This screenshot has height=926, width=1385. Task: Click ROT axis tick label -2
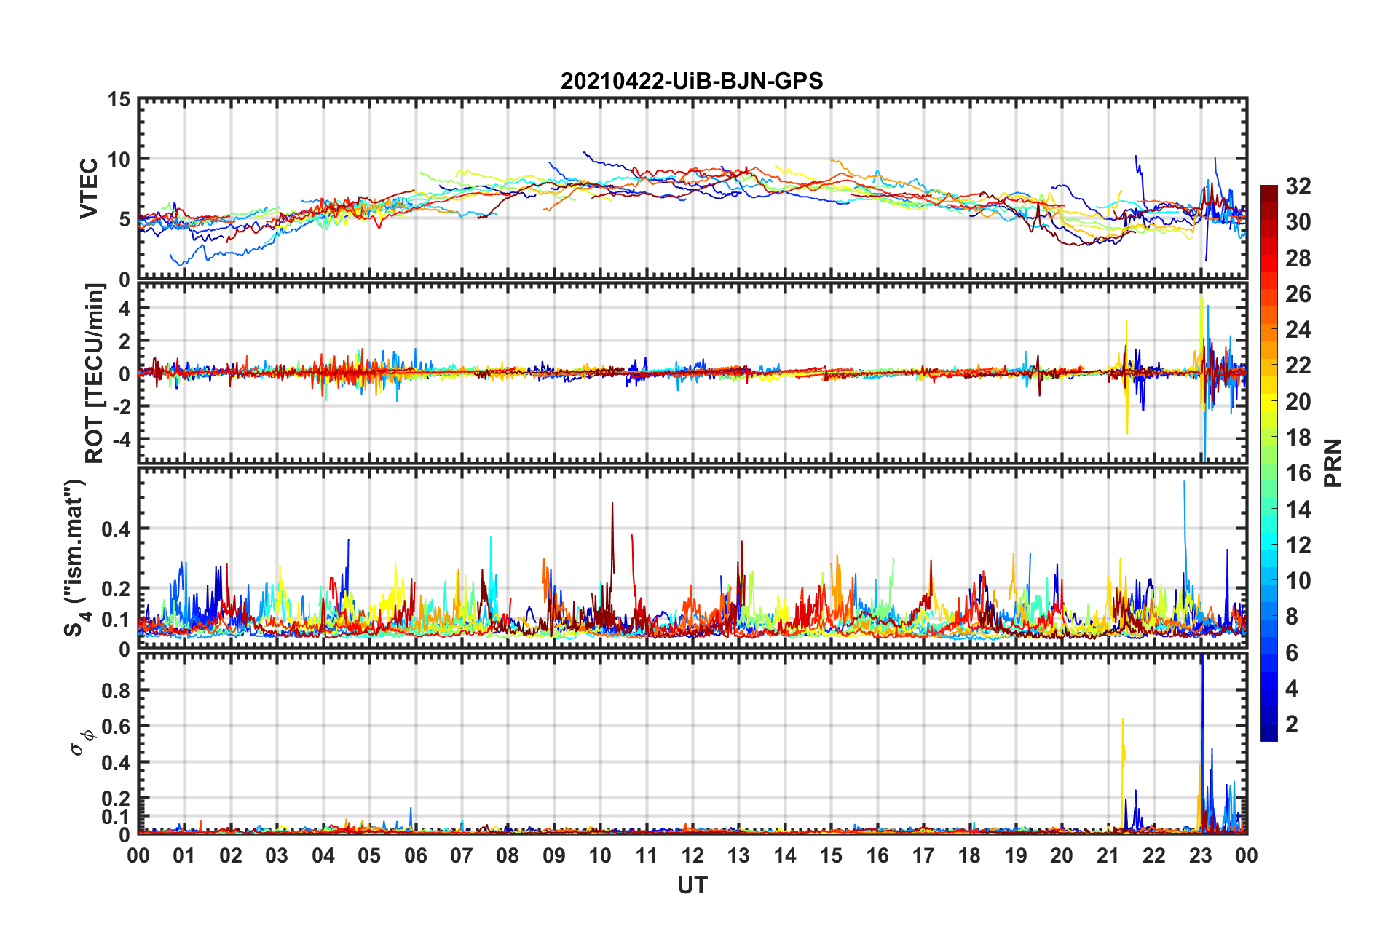click(121, 407)
